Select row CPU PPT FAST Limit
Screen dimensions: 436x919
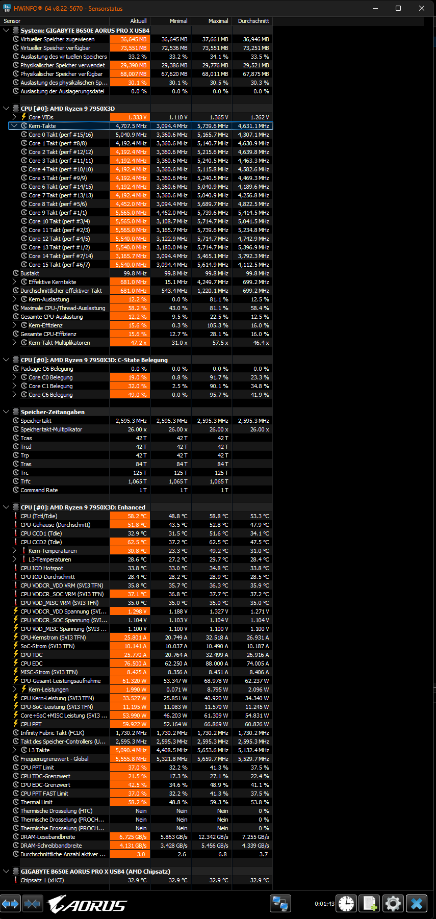coord(136,793)
